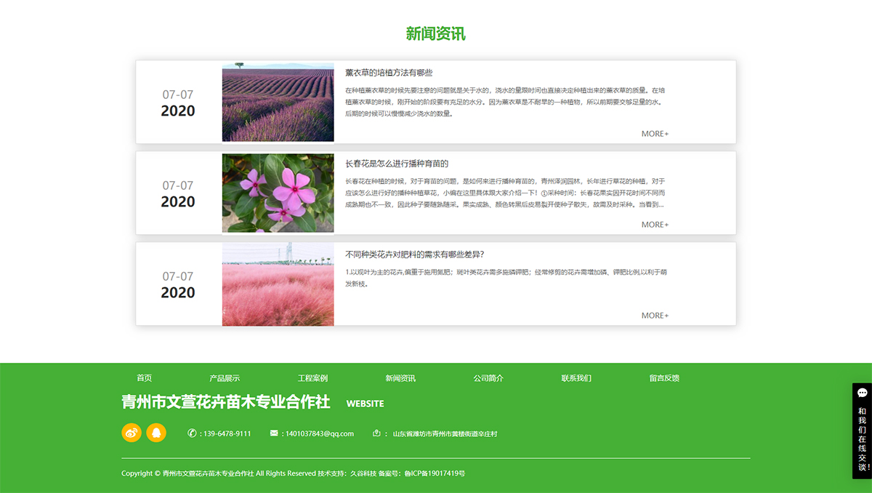872x493 pixels.
Task: Click the lavender article summary text
Action: tap(505, 102)
